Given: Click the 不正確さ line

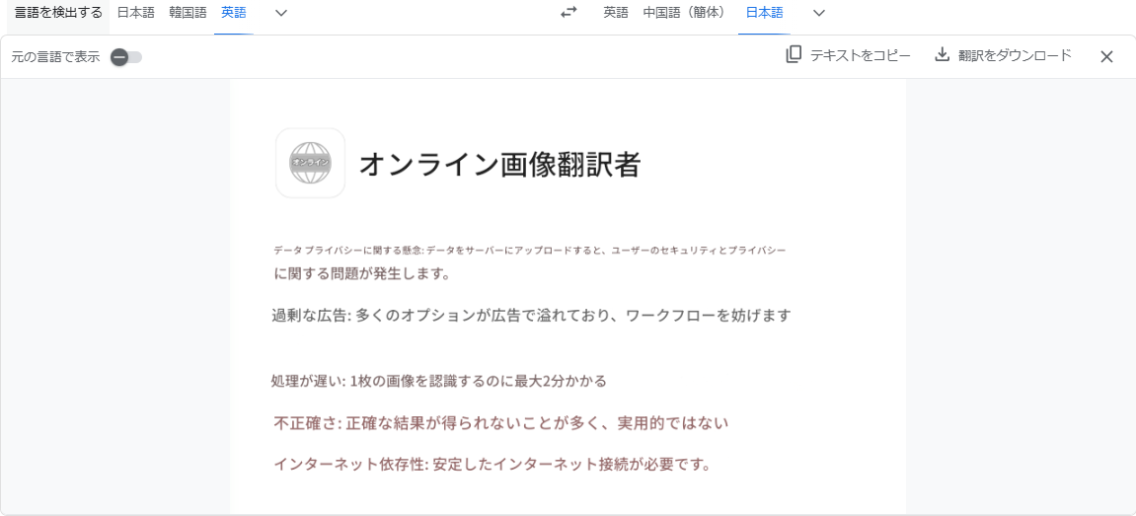Looking at the screenshot, I should [500, 423].
